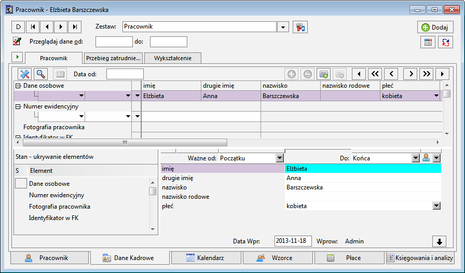Click the grayed numbering icon beside search
This screenshot has height=273, width=465.
tap(60, 74)
